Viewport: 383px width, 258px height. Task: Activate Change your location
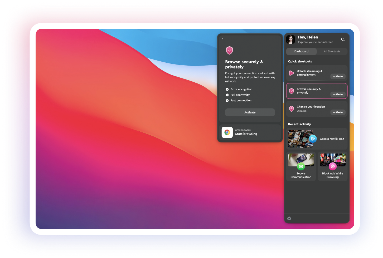point(338,112)
